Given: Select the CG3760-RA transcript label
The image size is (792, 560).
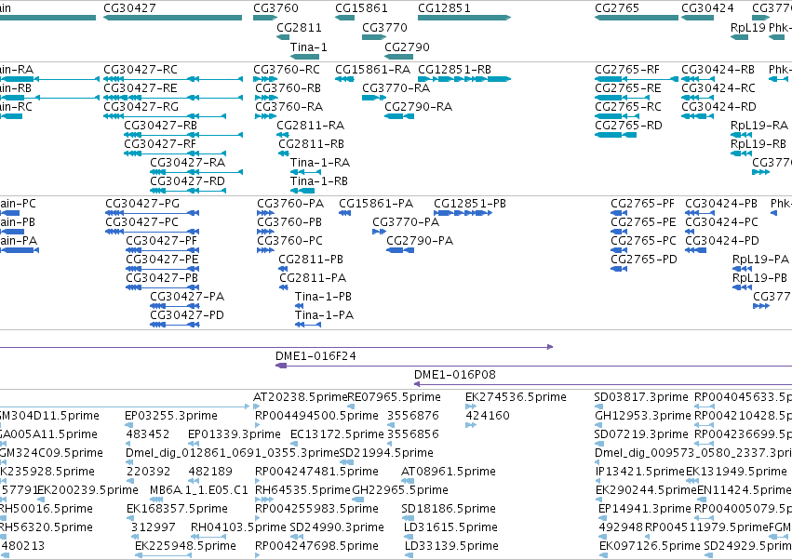Looking at the screenshot, I should tap(289, 107).
